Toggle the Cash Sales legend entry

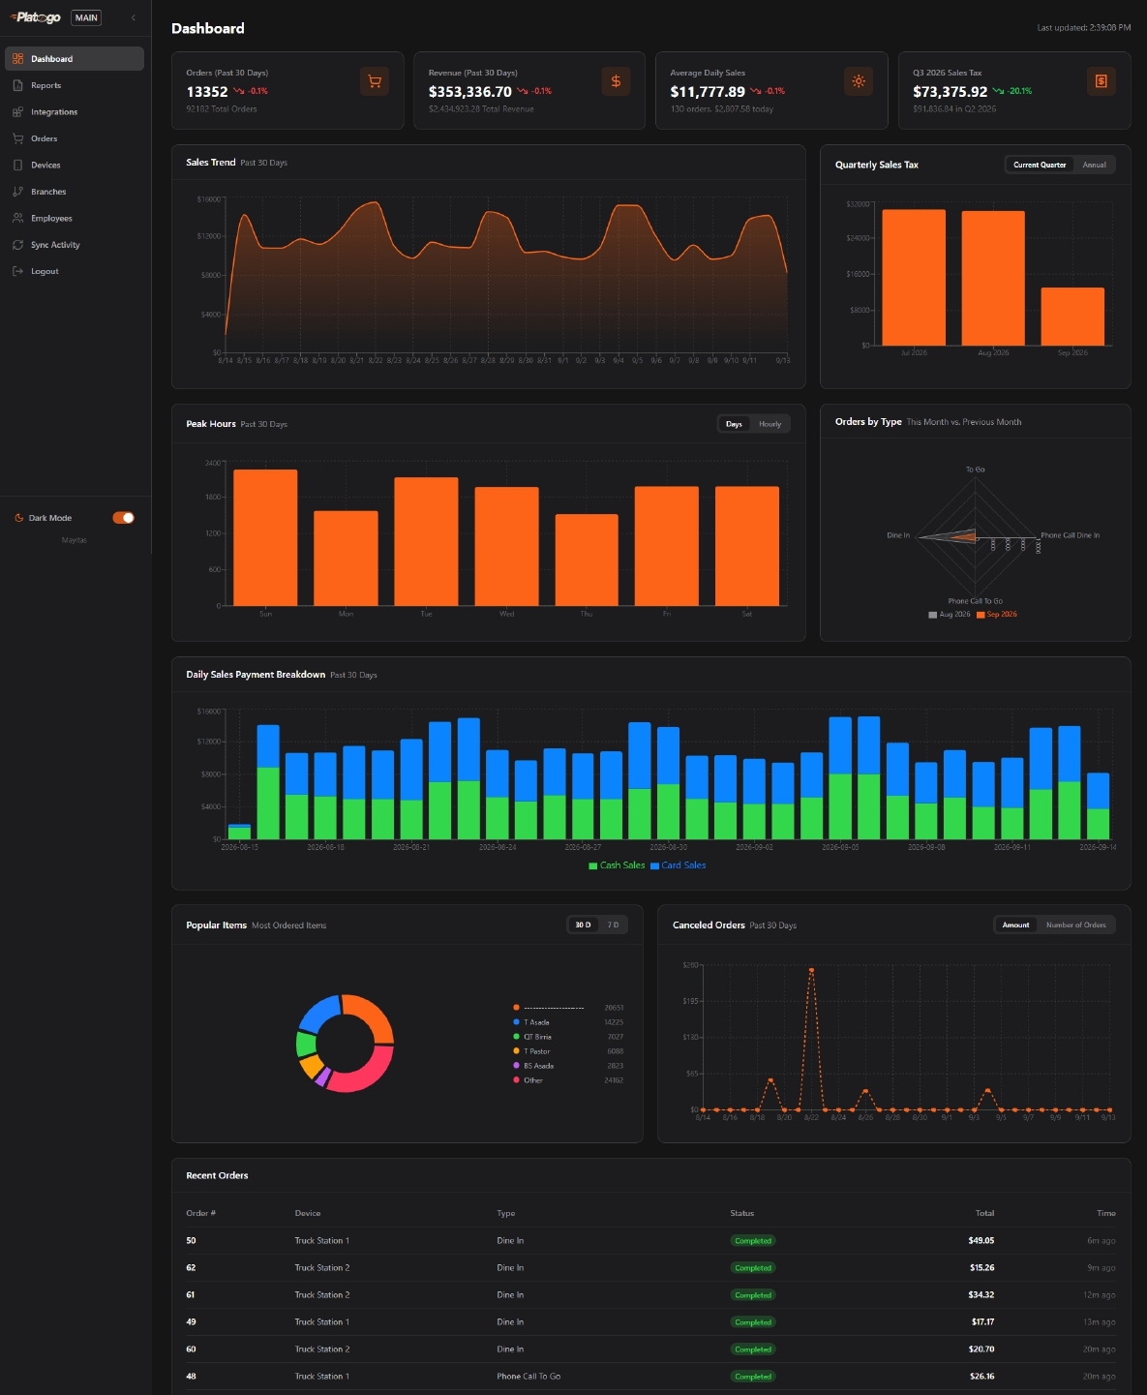[x=617, y=865]
